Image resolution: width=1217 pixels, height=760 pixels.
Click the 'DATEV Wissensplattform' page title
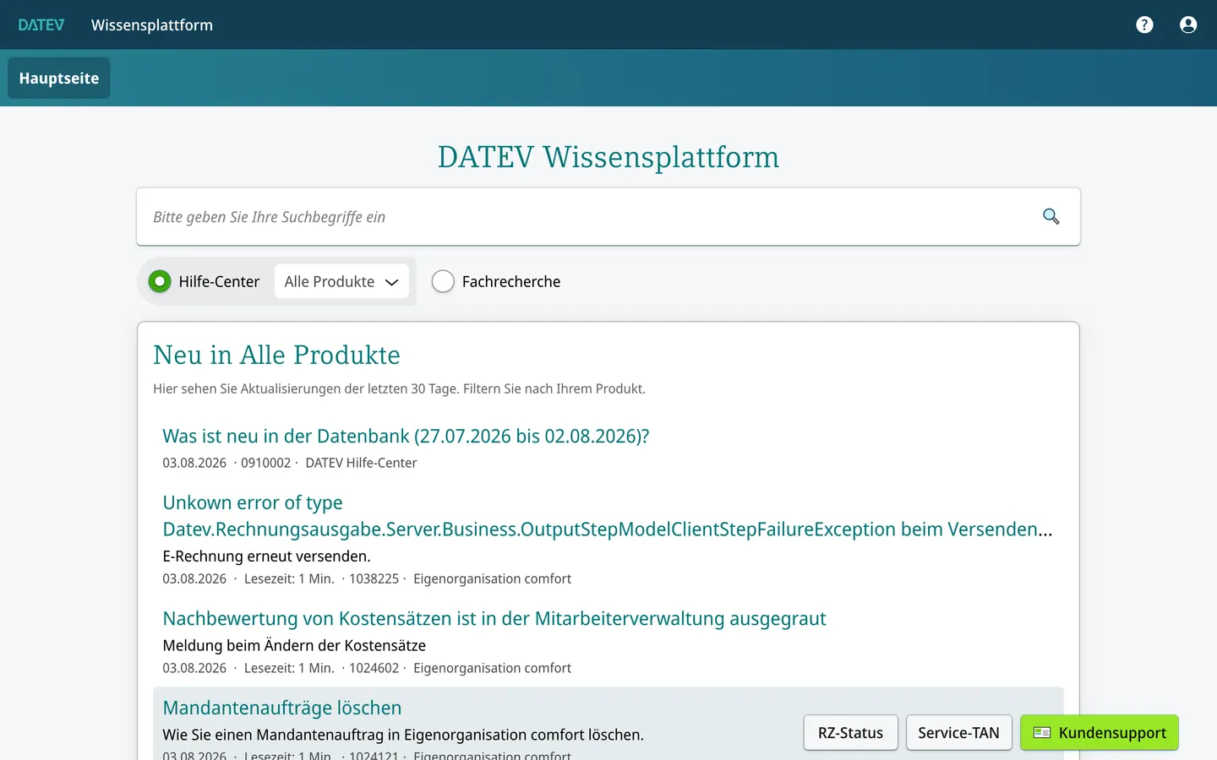[x=608, y=157]
